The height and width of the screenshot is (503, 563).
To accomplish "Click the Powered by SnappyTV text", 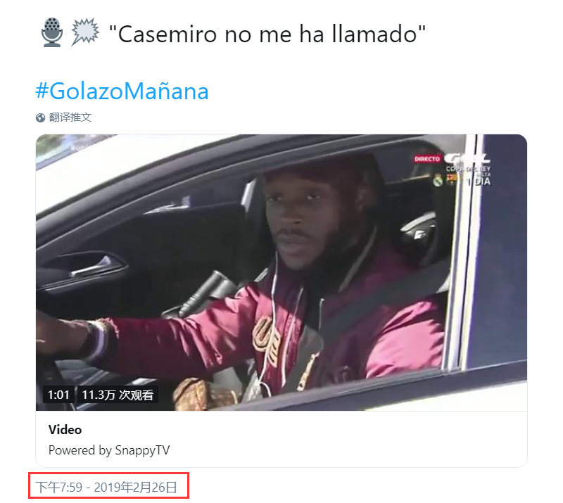I will [x=109, y=450].
